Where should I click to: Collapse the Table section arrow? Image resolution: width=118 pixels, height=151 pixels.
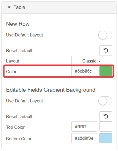point(9,7)
